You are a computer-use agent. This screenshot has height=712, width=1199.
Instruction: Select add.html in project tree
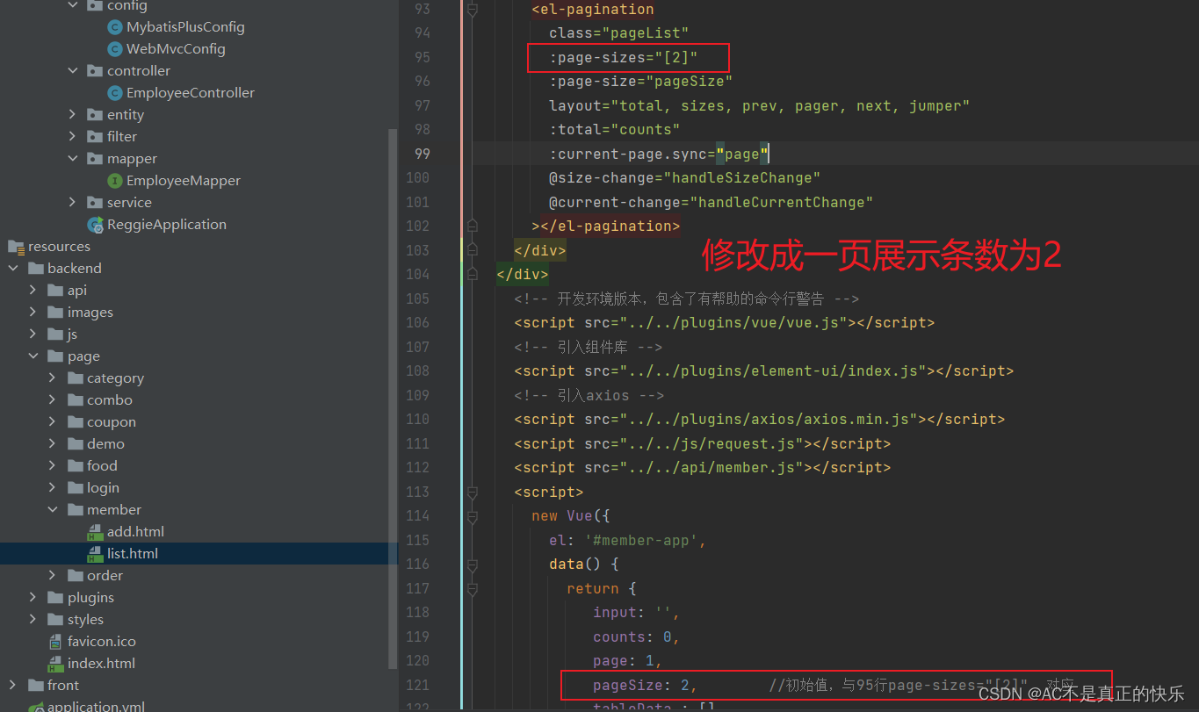pos(135,532)
